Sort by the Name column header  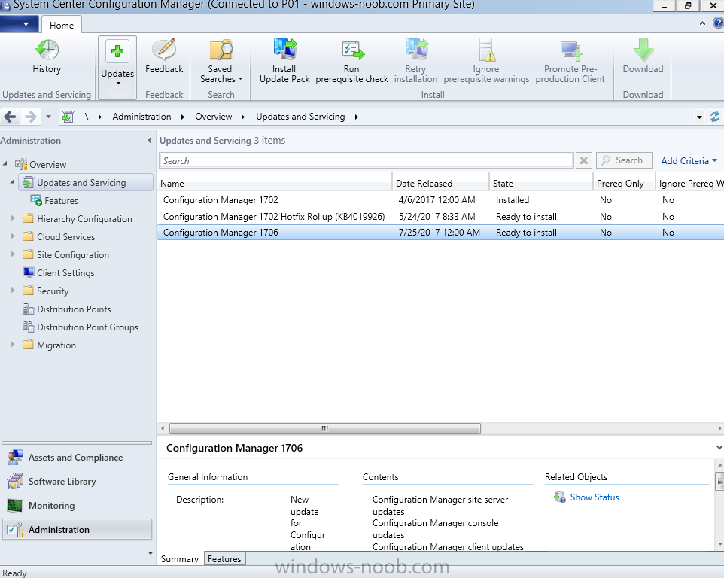pos(274,184)
